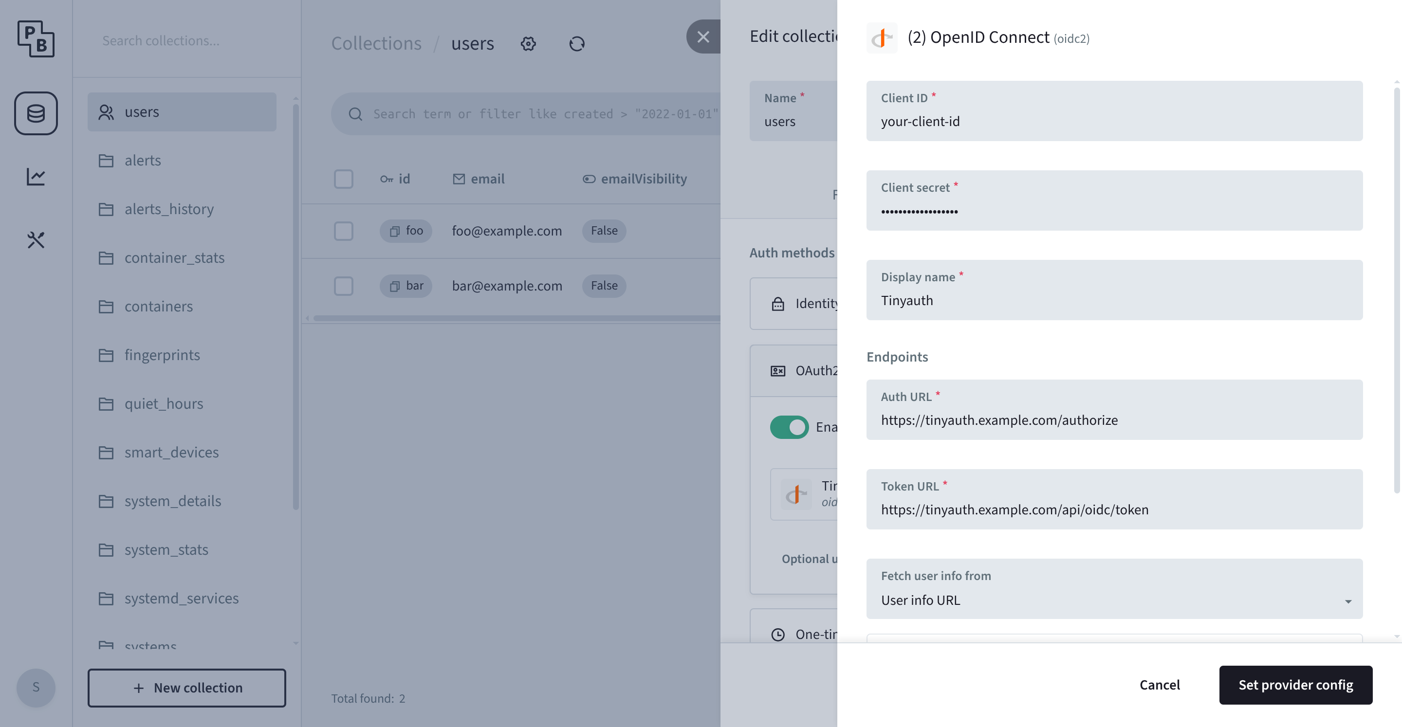Select the users collection in sidebar

click(x=182, y=111)
